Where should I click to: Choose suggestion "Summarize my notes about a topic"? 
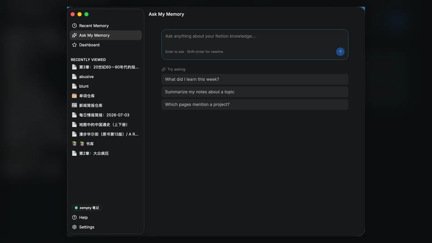point(255,92)
